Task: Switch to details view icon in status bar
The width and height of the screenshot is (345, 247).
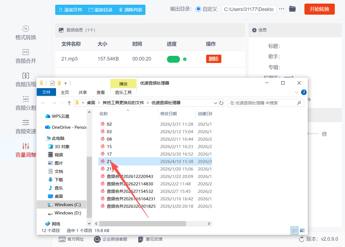Action: pyautogui.click(x=294, y=230)
